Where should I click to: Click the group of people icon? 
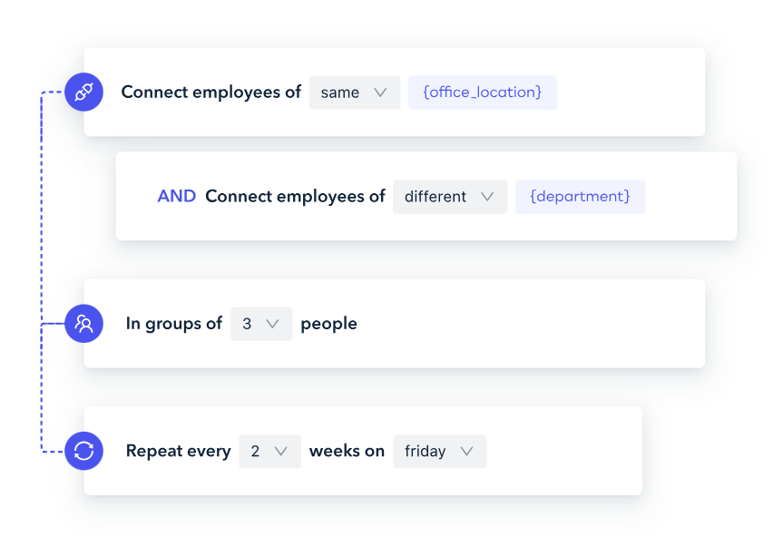pyautogui.click(x=83, y=323)
